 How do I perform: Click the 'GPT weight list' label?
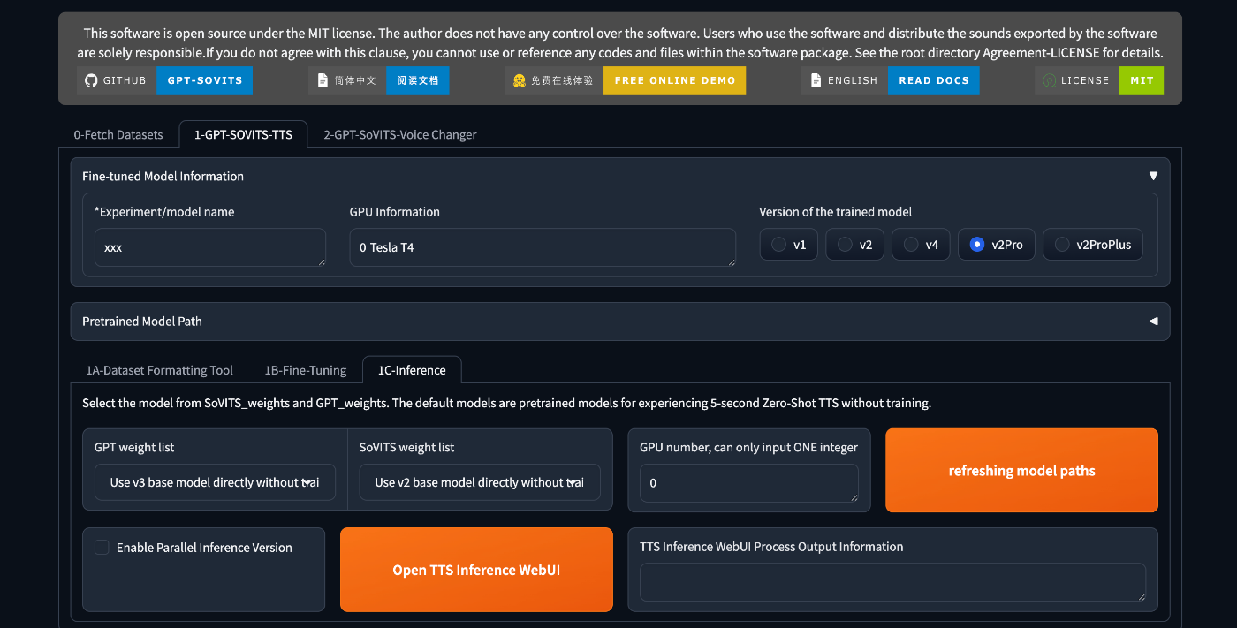[134, 448]
